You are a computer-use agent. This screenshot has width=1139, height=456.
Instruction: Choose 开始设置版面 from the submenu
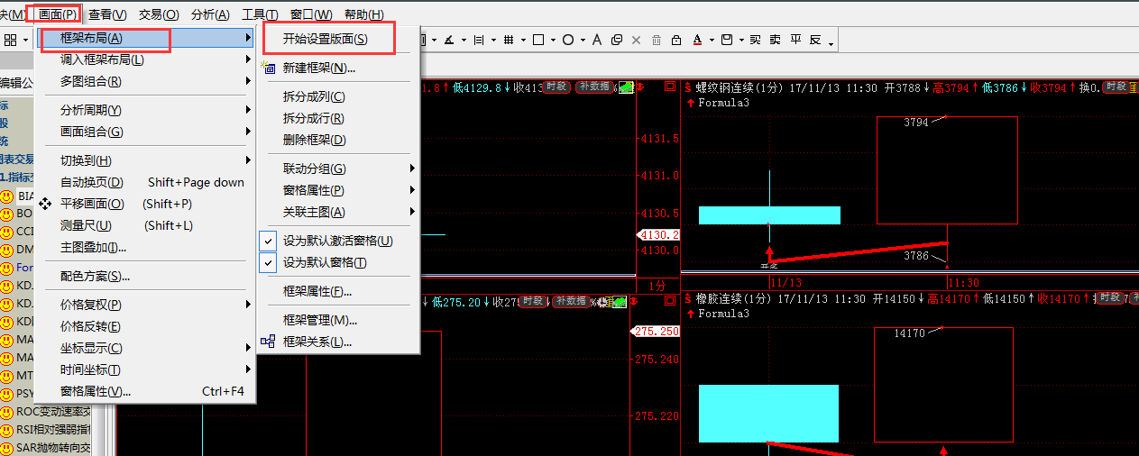325,39
